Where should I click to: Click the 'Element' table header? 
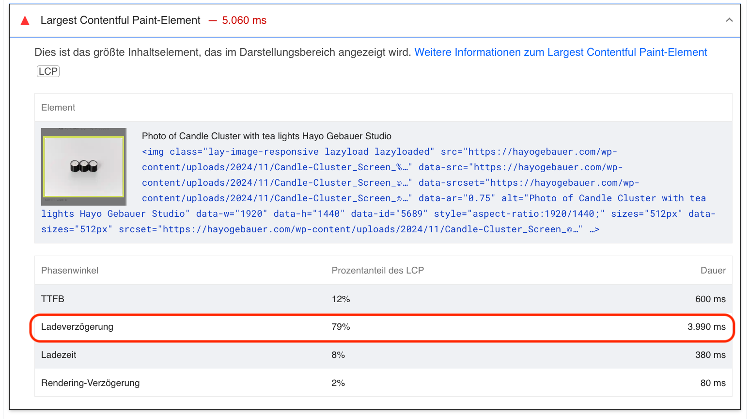tap(58, 108)
